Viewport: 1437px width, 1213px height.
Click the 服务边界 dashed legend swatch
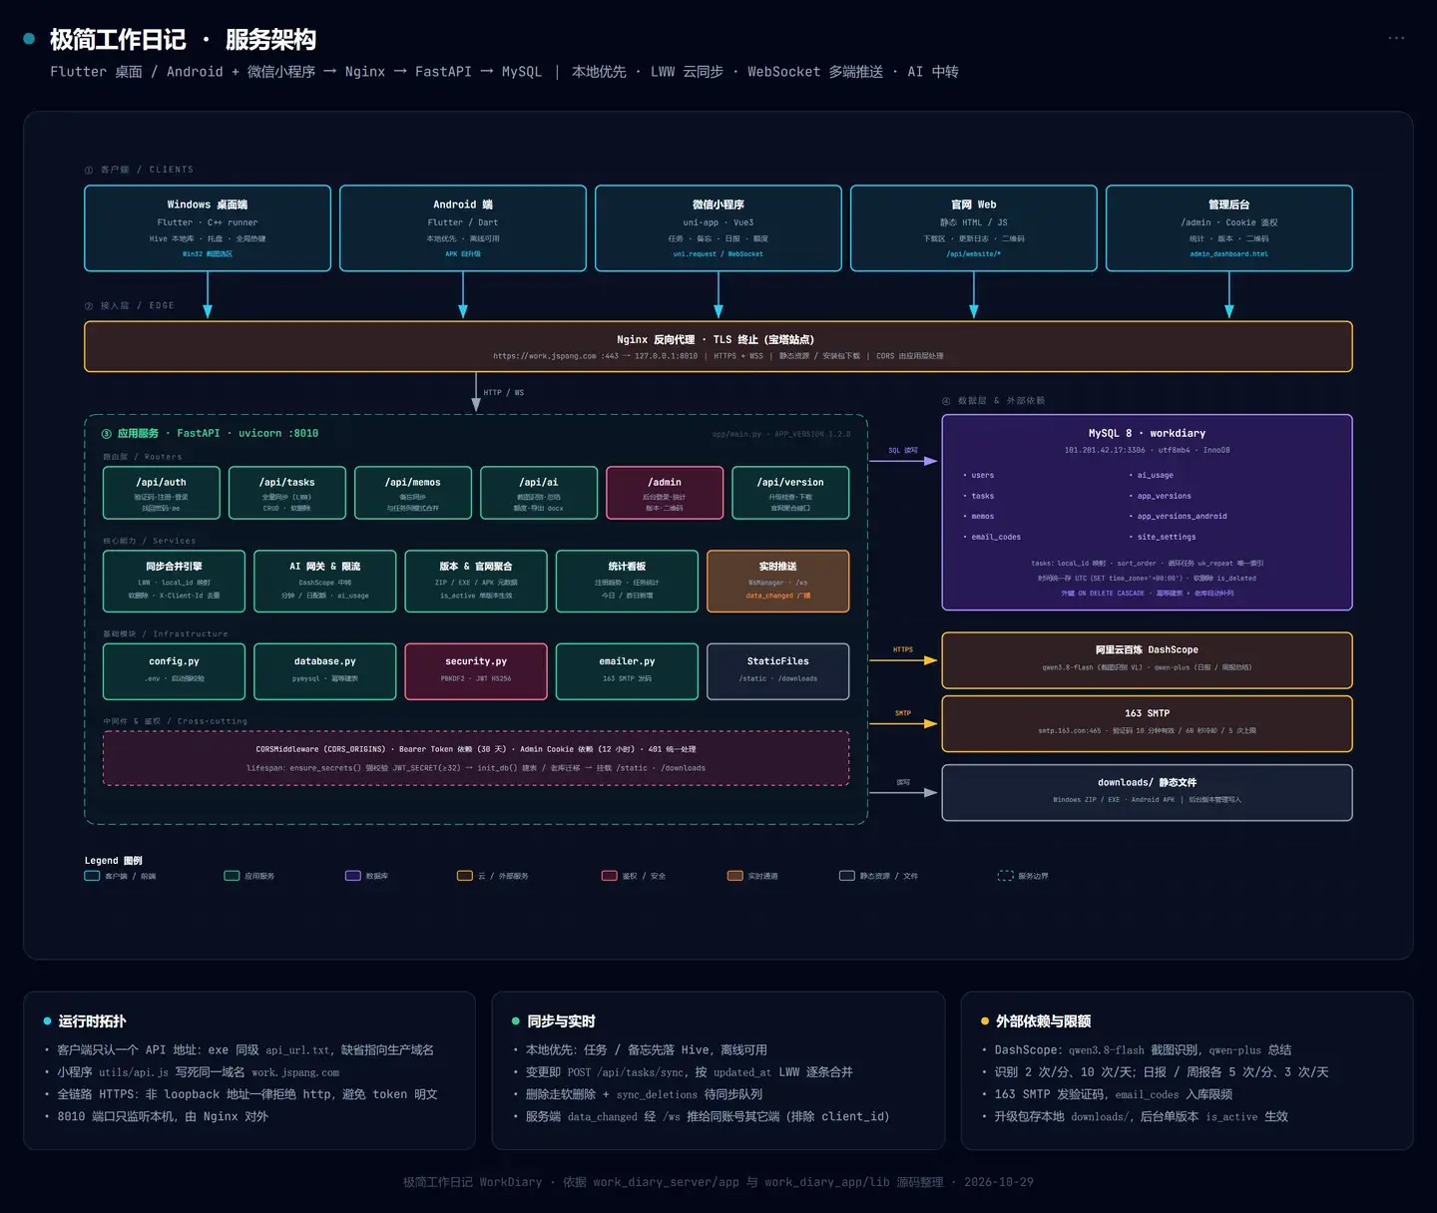pyautogui.click(x=1005, y=876)
